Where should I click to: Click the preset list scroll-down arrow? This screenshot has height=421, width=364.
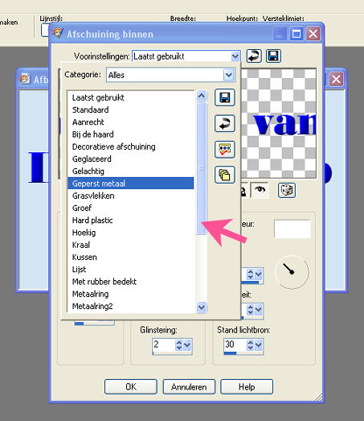(x=202, y=307)
